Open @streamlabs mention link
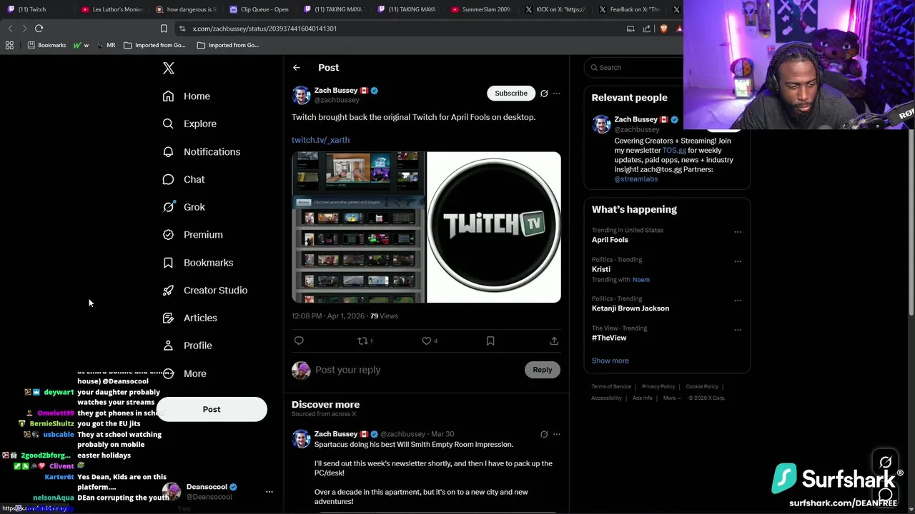The width and height of the screenshot is (915, 514). (636, 179)
